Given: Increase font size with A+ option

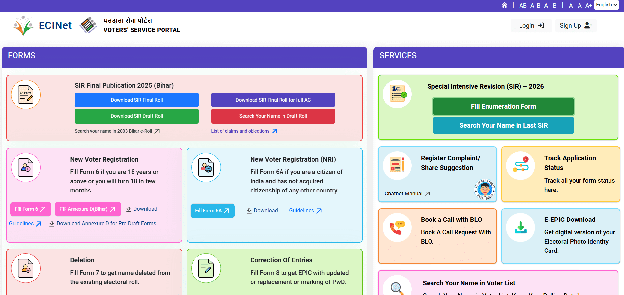Looking at the screenshot, I should [589, 6].
